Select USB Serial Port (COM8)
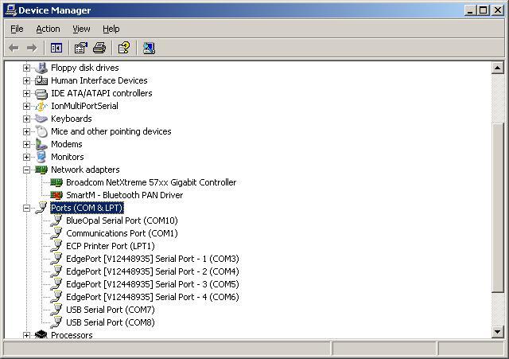The width and height of the screenshot is (509, 359). pyautogui.click(x=111, y=322)
